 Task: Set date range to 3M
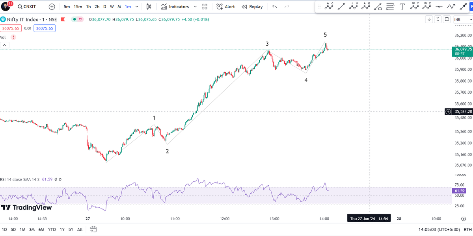pos(32,229)
